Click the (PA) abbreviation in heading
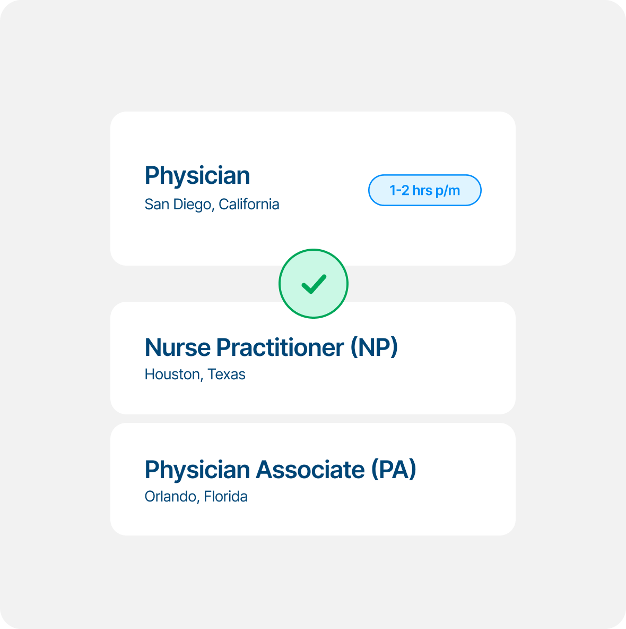 pos(393,470)
